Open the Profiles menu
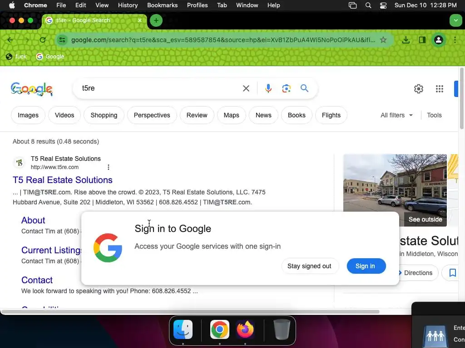Image resolution: width=465 pixels, height=348 pixels. pos(197,5)
